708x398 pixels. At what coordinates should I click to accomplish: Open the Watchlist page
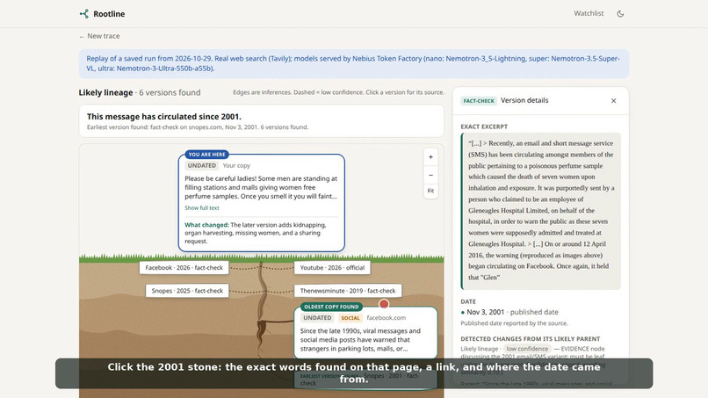589,13
